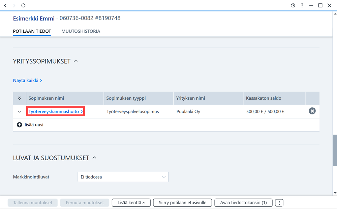
Task: Open the Työterveyshammashoito contract link
Action: click(56, 111)
